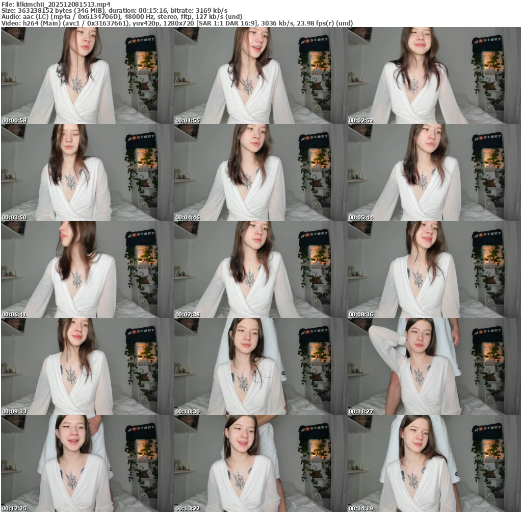Click the frame marked 00:02:52
Viewport: 522px width, 512px height.
pyautogui.click(x=434, y=76)
